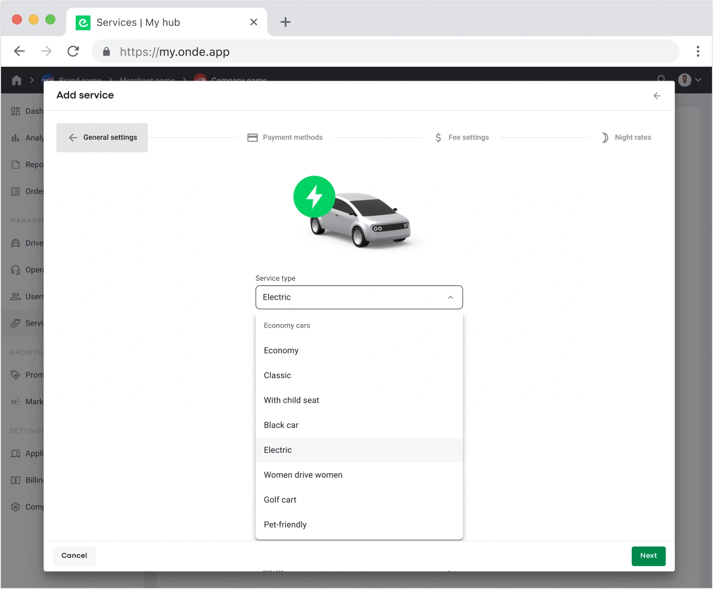
Task: Switch to the Night rates step
Action: point(632,138)
